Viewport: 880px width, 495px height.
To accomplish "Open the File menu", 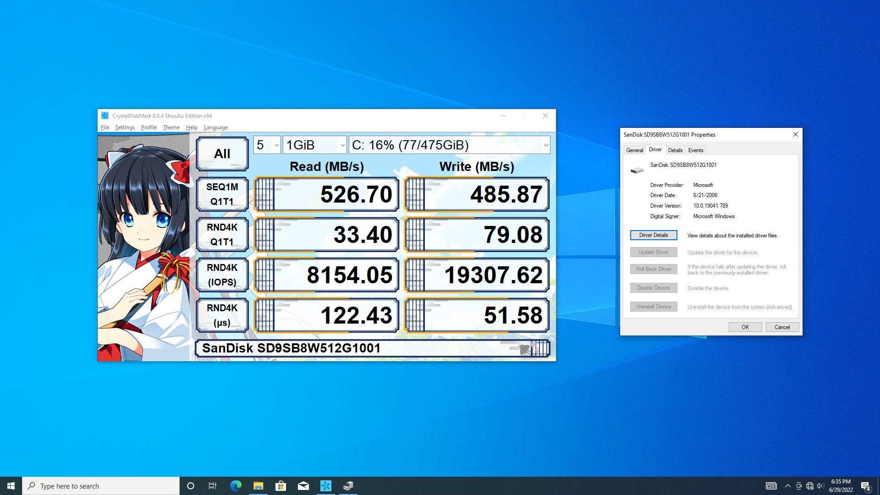I will tap(105, 127).
